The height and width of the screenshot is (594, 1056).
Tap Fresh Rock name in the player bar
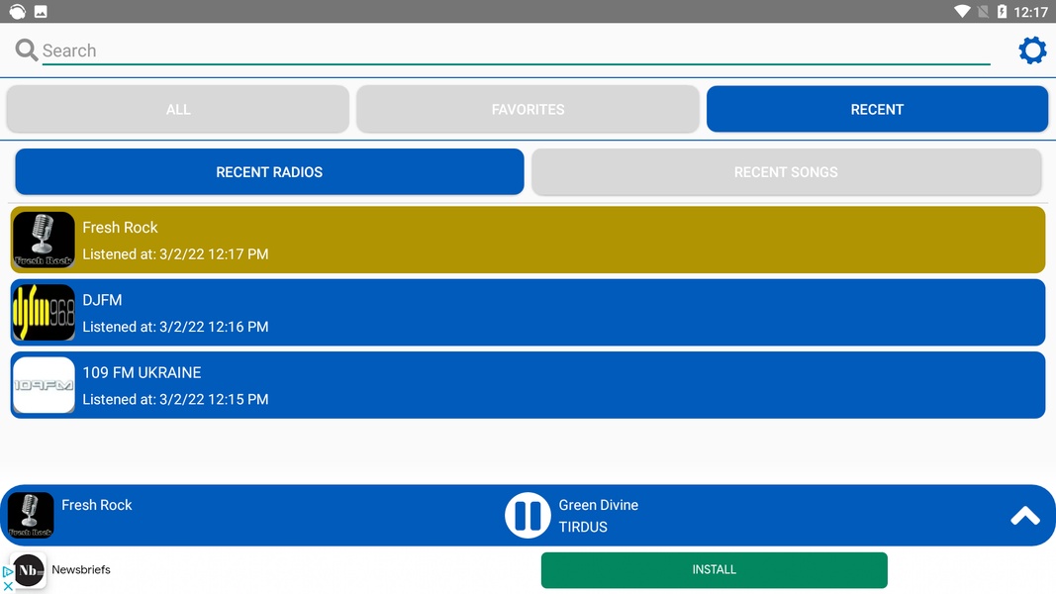[x=96, y=505]
